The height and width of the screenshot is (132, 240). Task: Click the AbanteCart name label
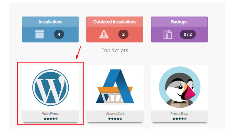coord(115,114)
